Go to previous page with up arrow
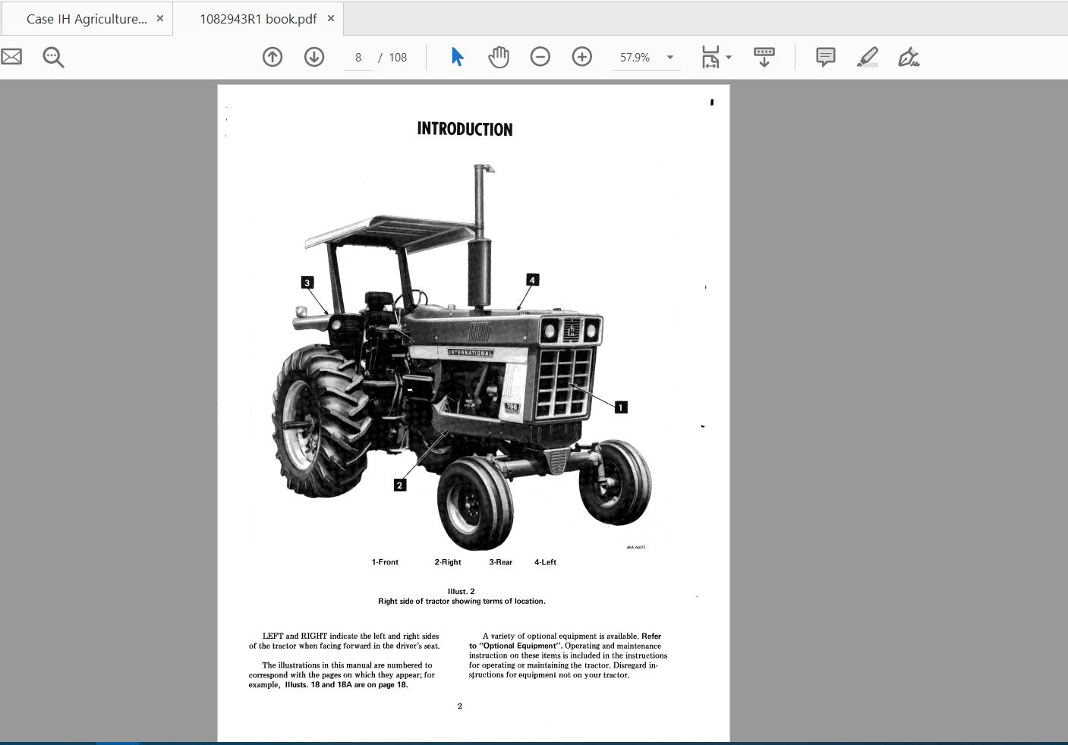Image resolution: width=1068 pixels, height=745 pixels. tap(273, 57)
